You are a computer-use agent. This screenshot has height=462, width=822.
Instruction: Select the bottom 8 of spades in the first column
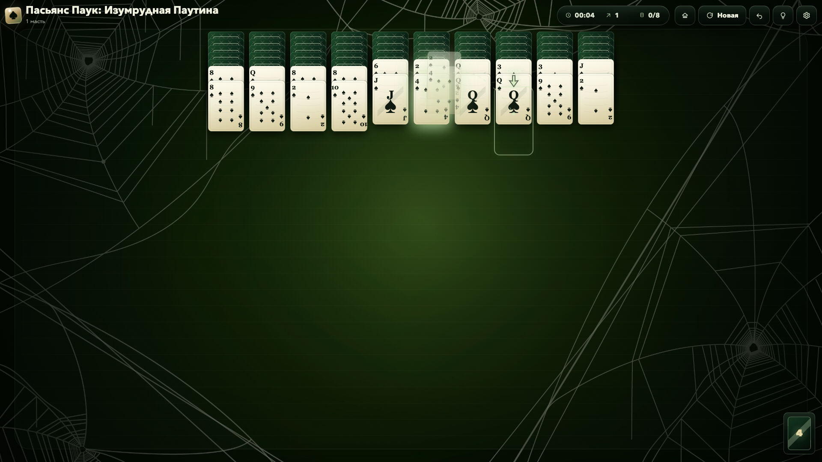226,106
